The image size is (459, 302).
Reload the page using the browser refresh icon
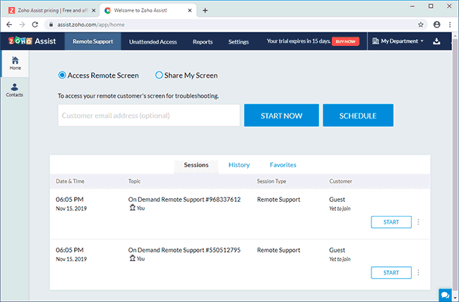tap(35, 24)
